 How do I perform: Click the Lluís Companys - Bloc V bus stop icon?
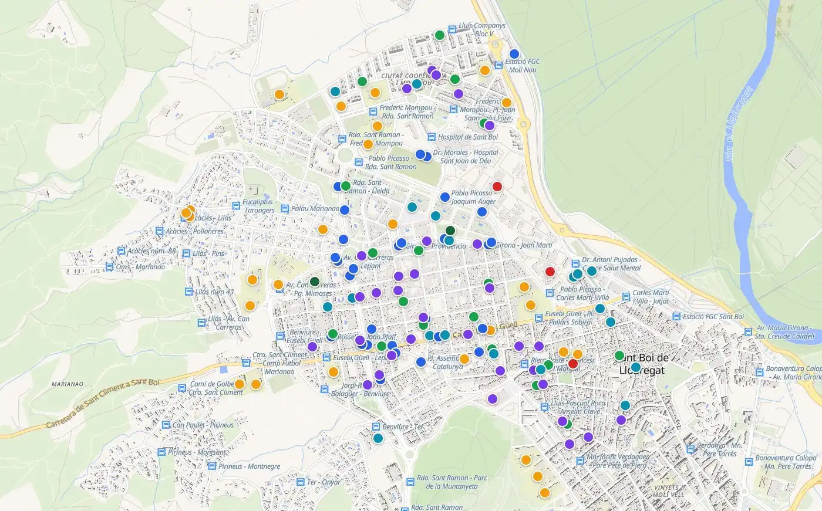453,29
